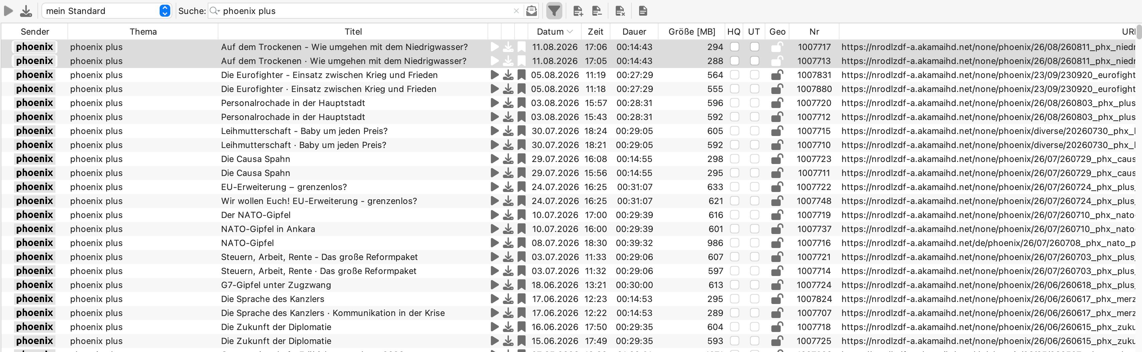Viewport: 1142px width, 352px height.
Task: Click the document-with-X toolbar icon
Action: pos(620,11)
